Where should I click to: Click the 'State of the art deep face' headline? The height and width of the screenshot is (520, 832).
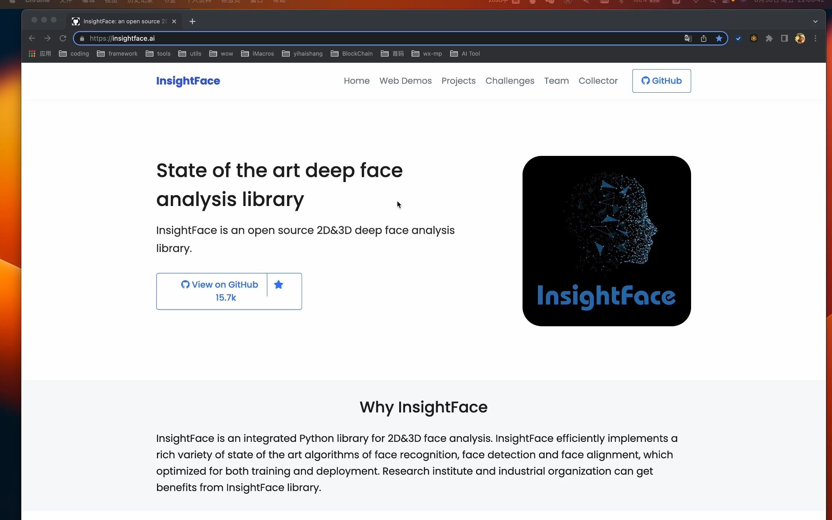point(280,170)
